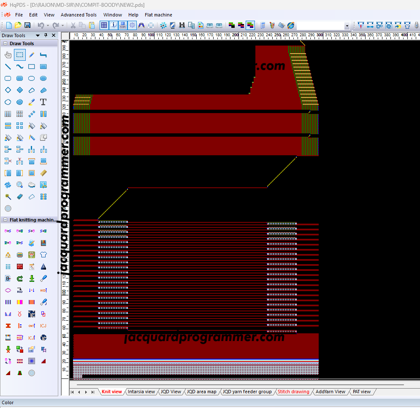Open the Advanceed Tools menu
The image size is (420, 408).
tap(79, 15)
